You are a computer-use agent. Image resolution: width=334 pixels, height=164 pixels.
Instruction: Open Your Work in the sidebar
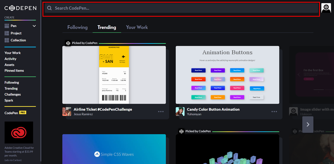13,53
